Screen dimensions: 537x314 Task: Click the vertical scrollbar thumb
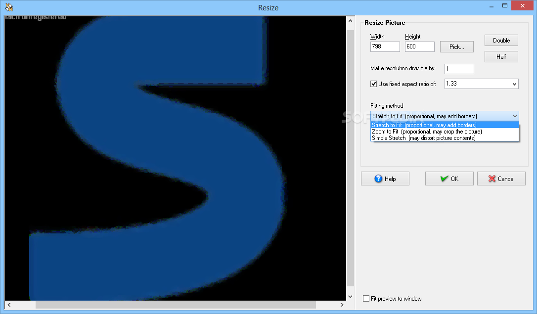tap(350, 158)
